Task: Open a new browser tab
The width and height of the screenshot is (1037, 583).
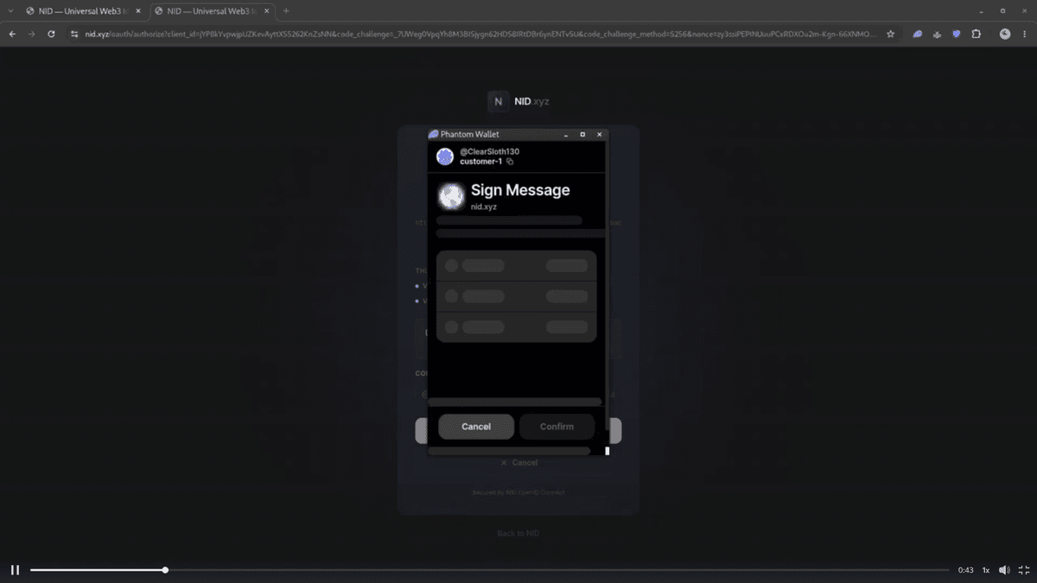Action: coord(286,11)
